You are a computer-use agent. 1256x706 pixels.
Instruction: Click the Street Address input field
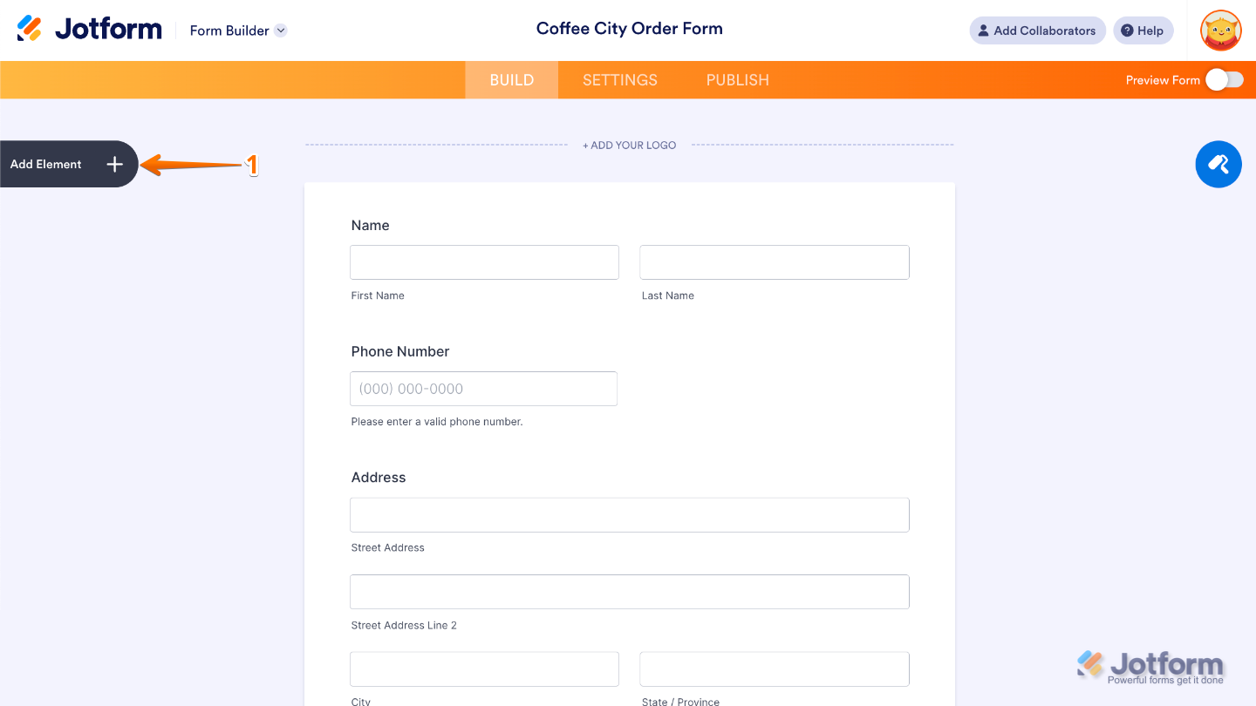(629, 515)
